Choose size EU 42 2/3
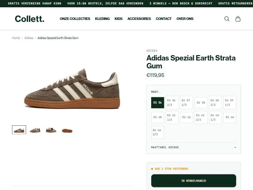This screenshot has width=253, height=190. [201, 117]
